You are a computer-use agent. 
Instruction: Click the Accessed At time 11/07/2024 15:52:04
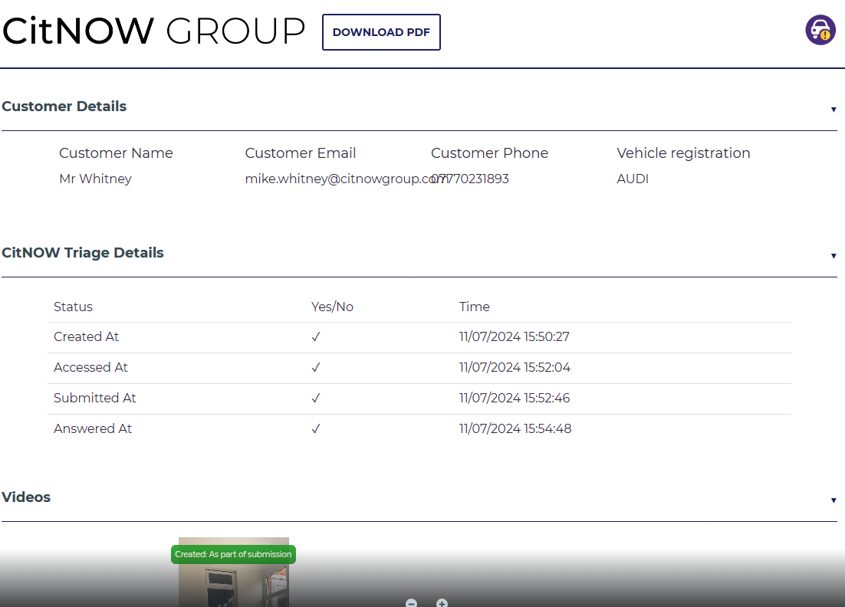click(x=515, y=367)
